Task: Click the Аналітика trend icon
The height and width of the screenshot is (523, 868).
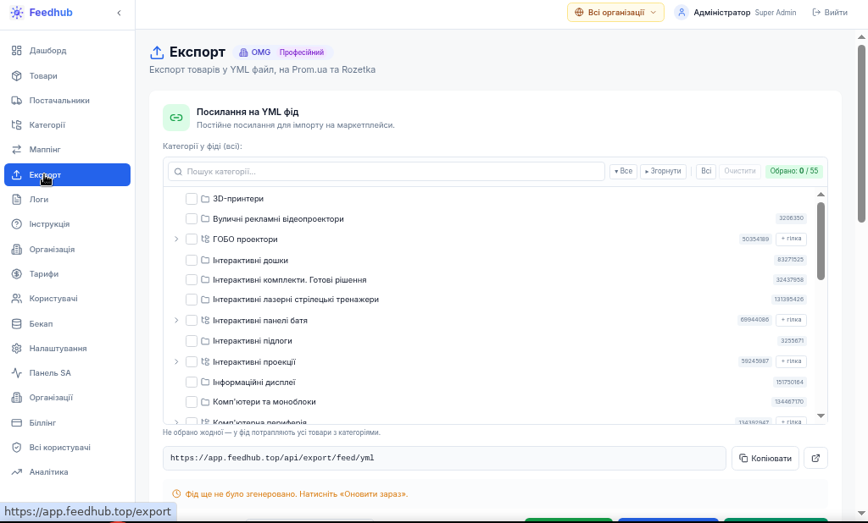Action: point(17,471)
